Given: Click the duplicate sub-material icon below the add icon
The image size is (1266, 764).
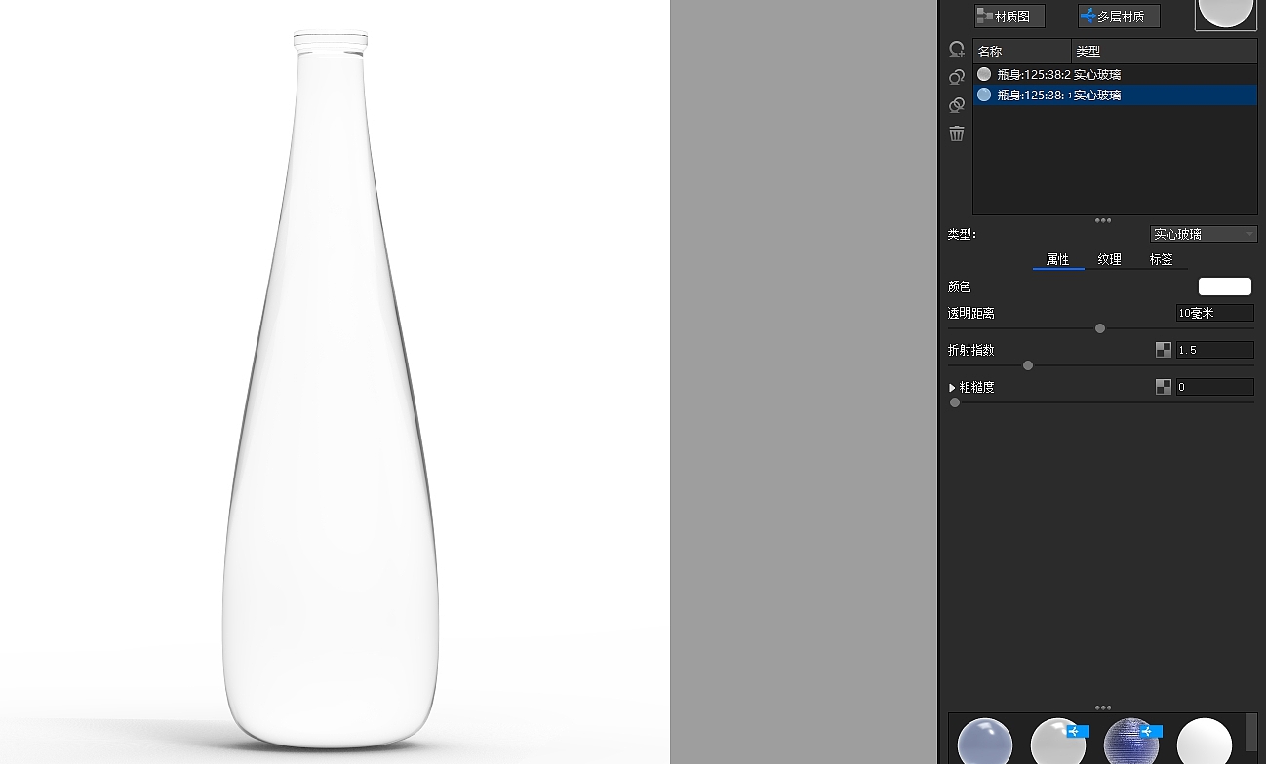Looking at the screenshot, I should [x=957, y=77].
